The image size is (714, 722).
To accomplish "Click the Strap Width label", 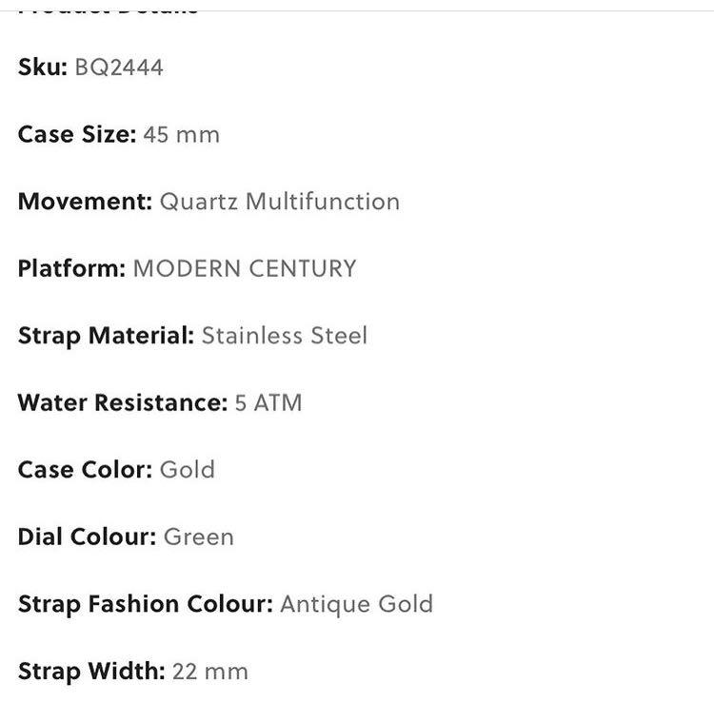I will point(91,672).
